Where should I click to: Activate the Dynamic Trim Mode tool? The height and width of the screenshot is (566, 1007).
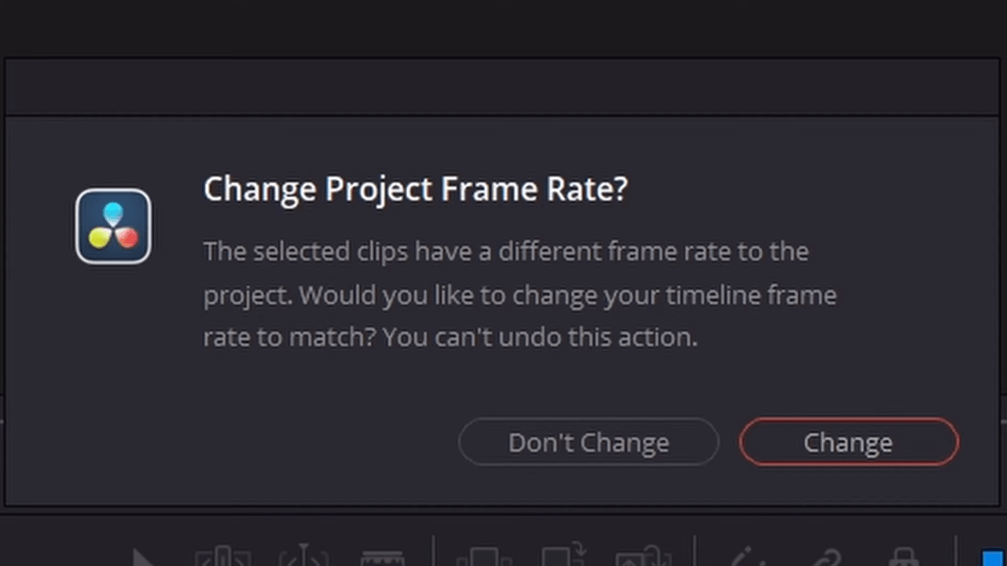[304, 556]
